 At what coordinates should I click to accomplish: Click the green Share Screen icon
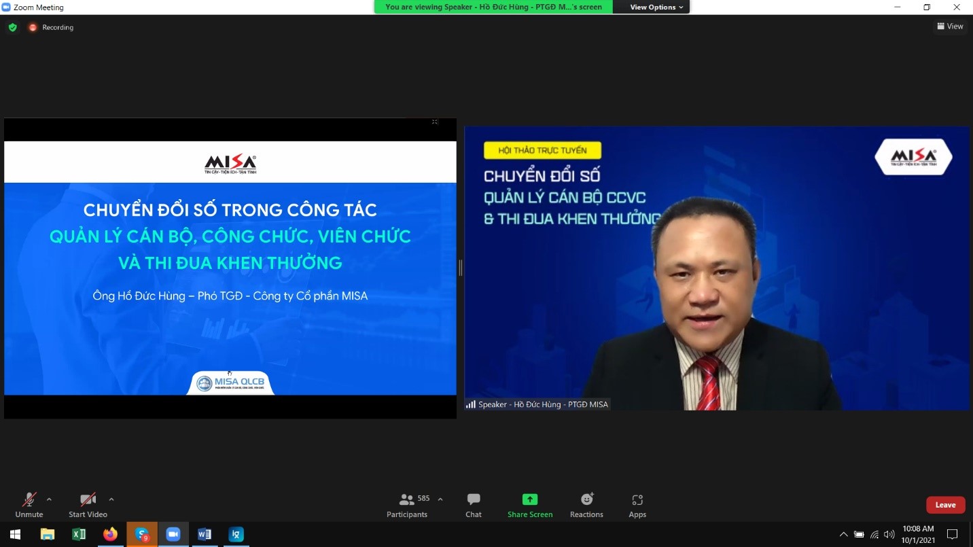[x=530, y=499]
